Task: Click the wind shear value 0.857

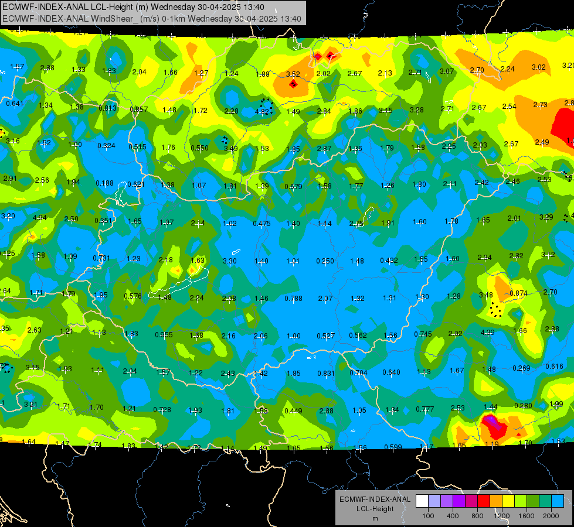Action: click(x=139, y=109)
